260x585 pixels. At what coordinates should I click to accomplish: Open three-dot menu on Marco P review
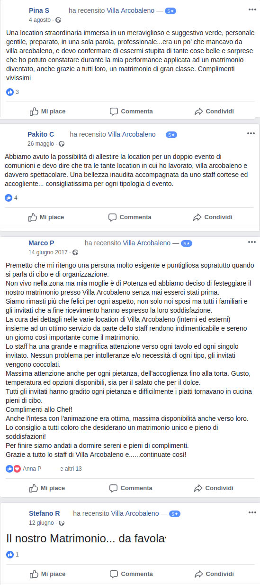(x=252, y=242)
